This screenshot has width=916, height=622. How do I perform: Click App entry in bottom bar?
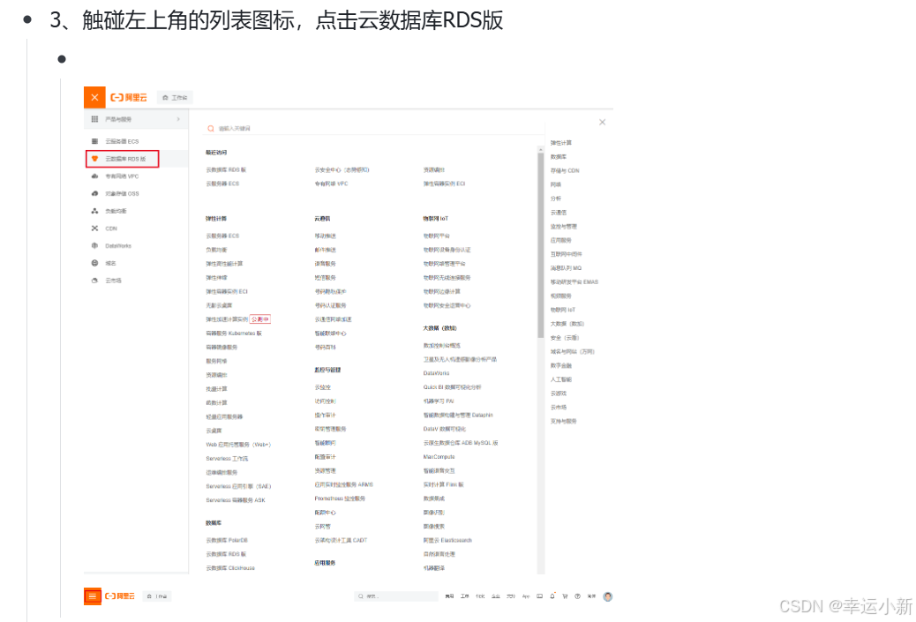click(x=526, y=596)
